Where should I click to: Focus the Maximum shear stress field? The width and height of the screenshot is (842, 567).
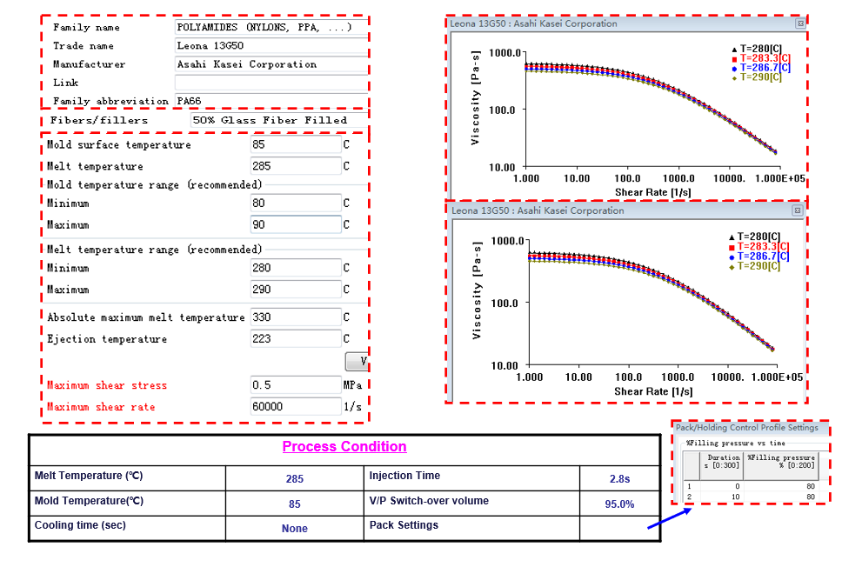pyautogui.click(x=296, y=385)
